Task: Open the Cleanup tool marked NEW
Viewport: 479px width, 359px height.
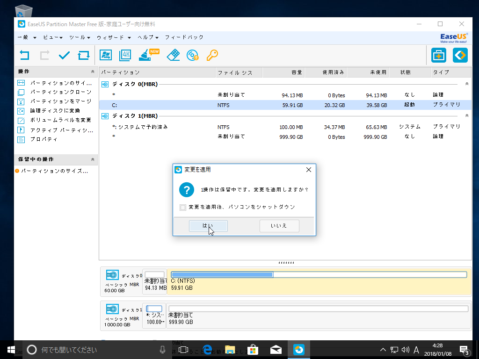Action: click(x=148, y=55)
